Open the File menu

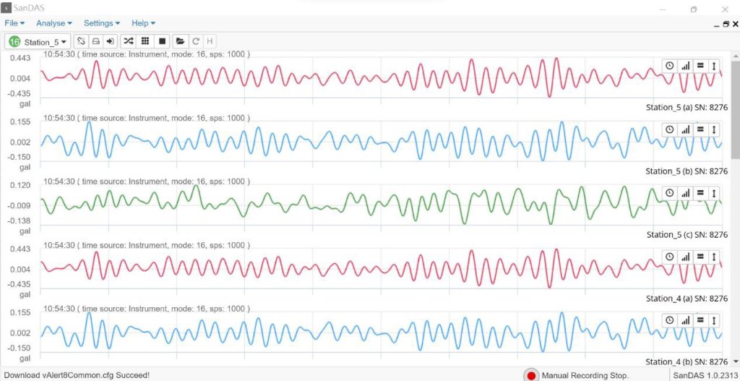pyautogui.click(x=14, y=23)
